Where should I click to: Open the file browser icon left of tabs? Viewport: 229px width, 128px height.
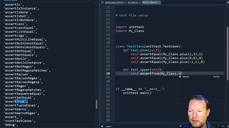[102, 2]
